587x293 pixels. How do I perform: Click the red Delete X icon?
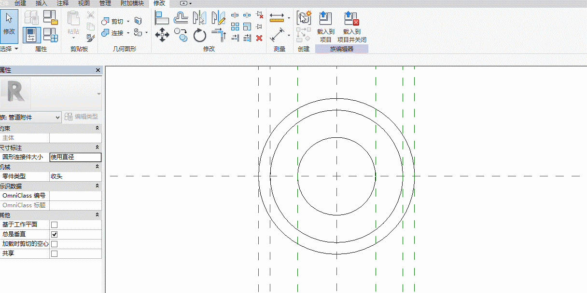[x=259, y=38]
